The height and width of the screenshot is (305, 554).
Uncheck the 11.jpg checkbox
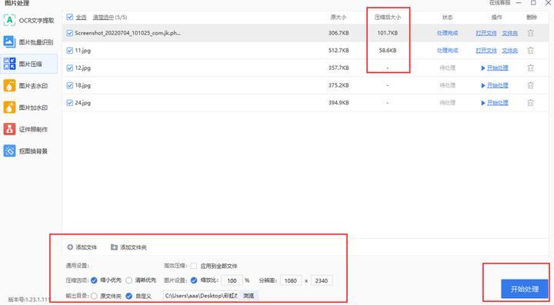click(x=69, y=51)
